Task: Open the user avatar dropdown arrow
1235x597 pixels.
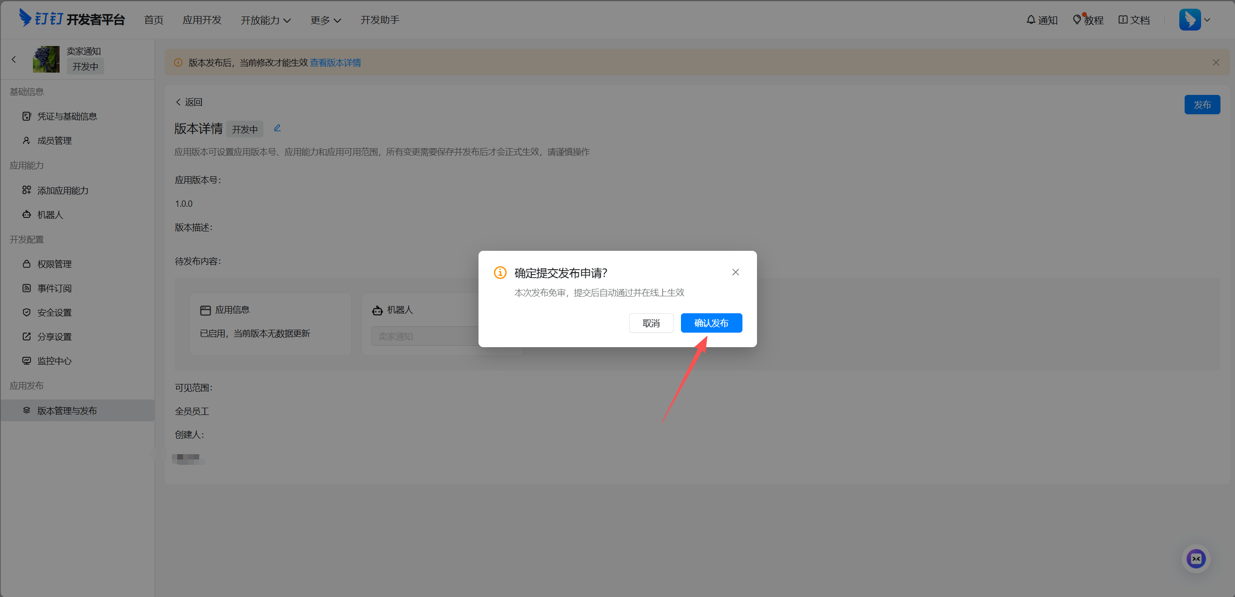Action: click(x=1207, y=20)
